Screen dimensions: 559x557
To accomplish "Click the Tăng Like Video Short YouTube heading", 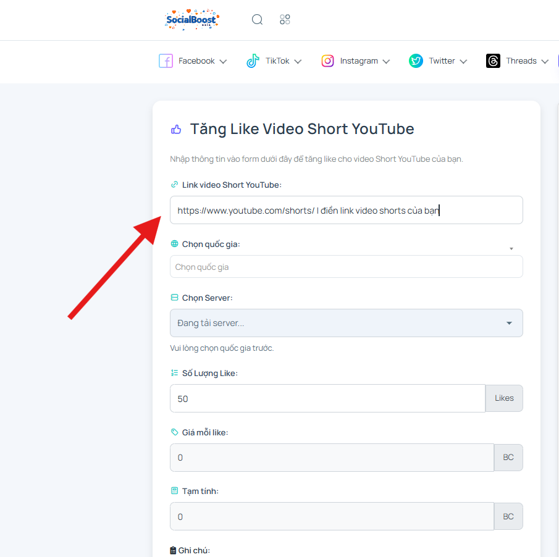I will [x=302, y=129].
